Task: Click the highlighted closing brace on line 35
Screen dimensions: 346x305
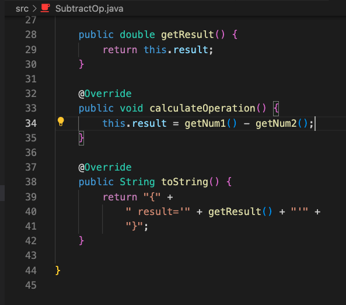Action: pos(81,138)
